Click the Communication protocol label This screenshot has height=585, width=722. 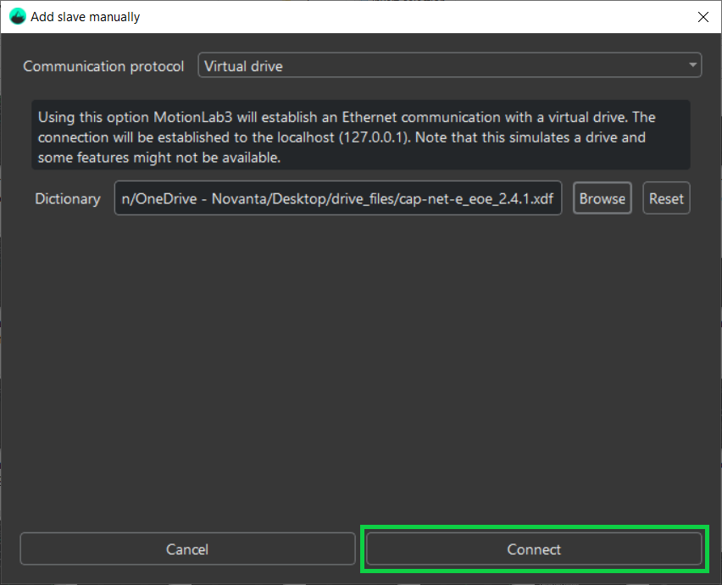[x=103, y=66]
